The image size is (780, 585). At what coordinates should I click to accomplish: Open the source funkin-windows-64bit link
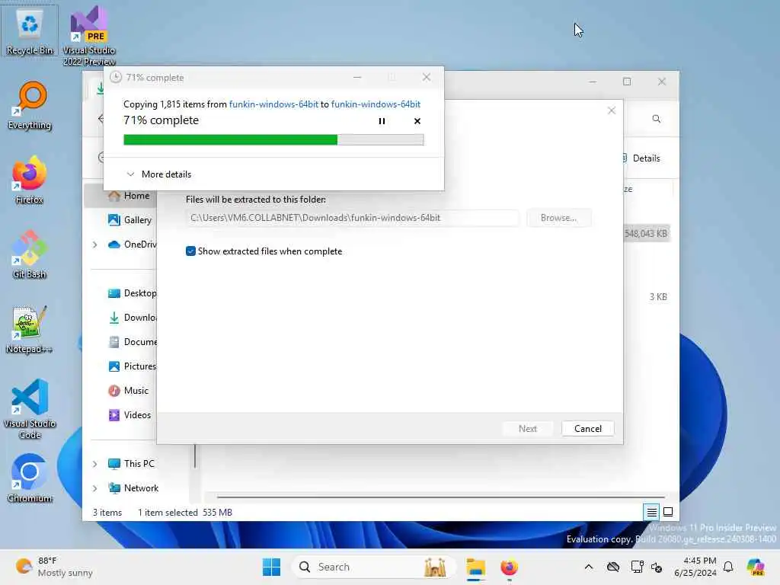[273, 104]
